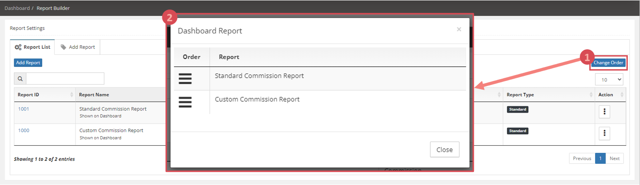Close the Dashboard Report dialog with X
This screenshot has height=185, width=640.
point(459,29)
